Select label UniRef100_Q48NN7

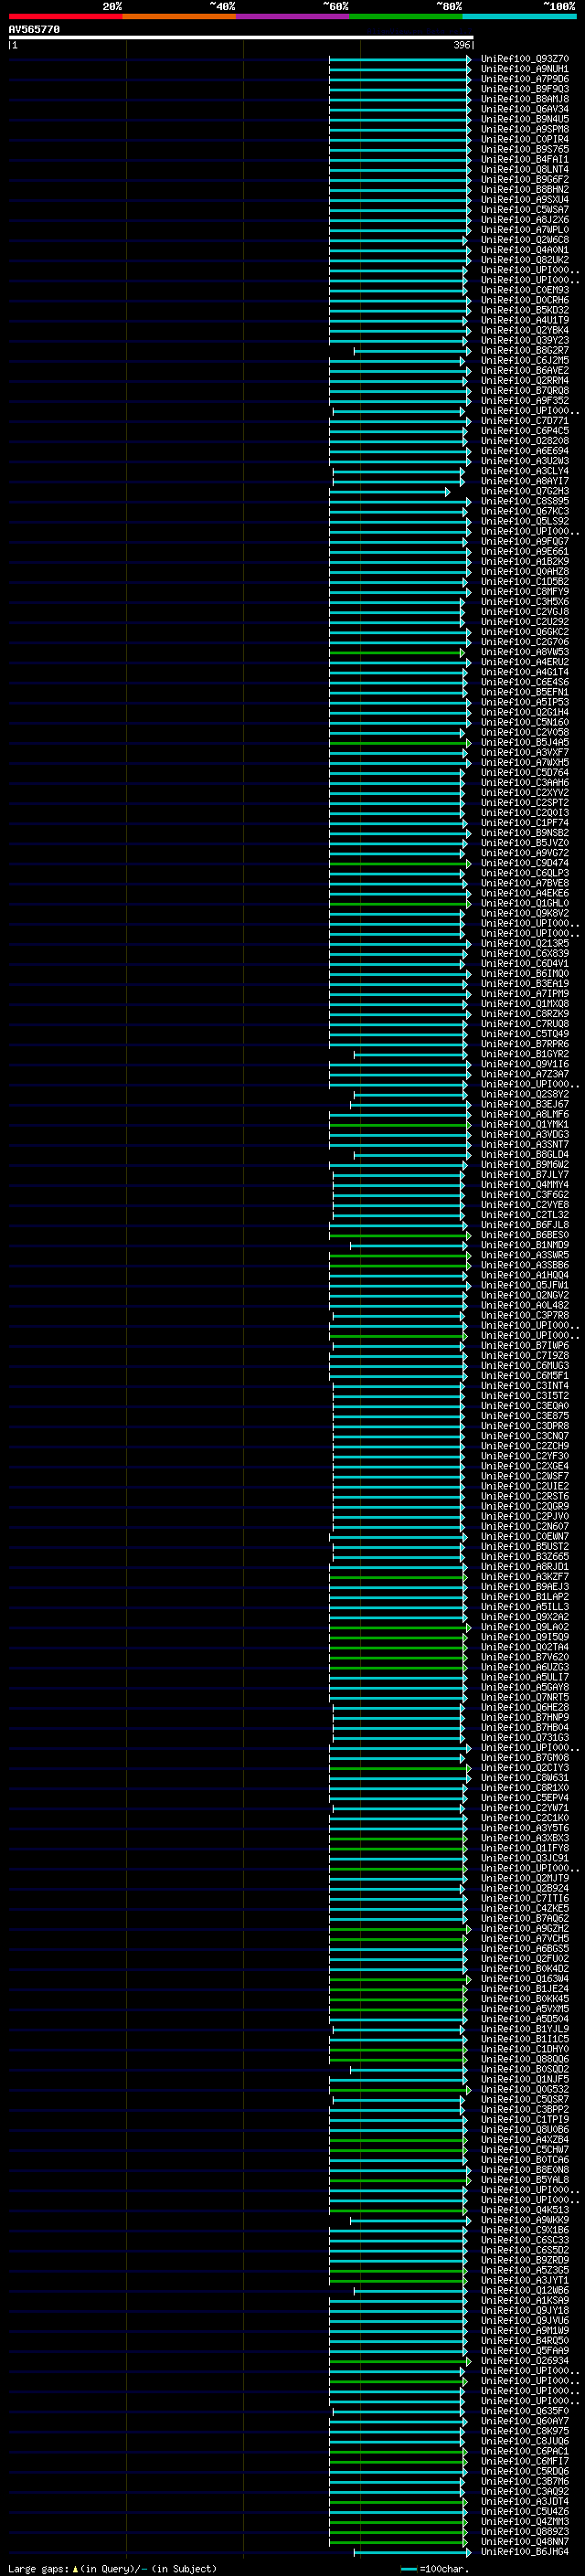pos(525,2541)
